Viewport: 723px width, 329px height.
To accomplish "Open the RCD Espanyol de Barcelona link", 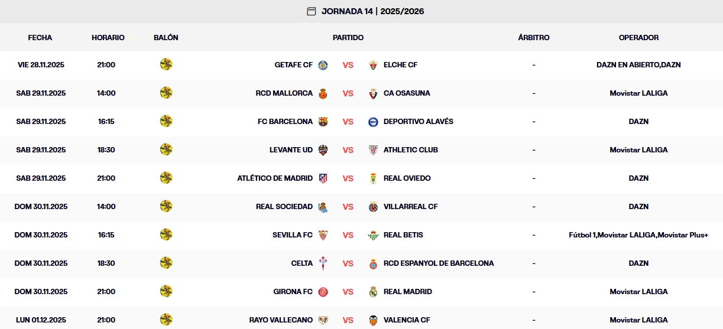I will [x=439, y=263].
